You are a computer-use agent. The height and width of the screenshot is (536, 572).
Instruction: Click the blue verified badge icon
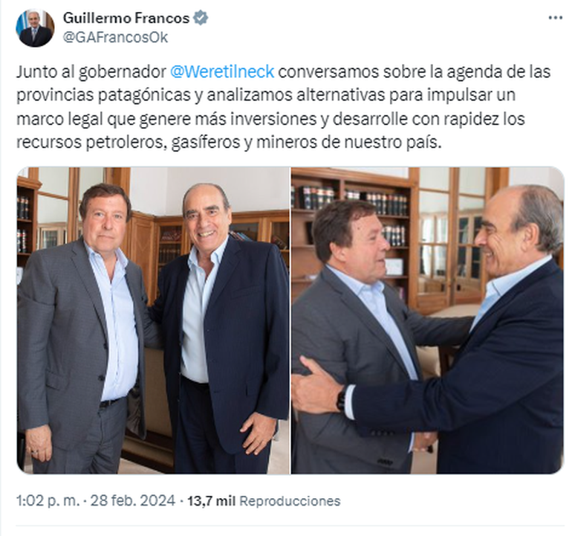(201, 18)
